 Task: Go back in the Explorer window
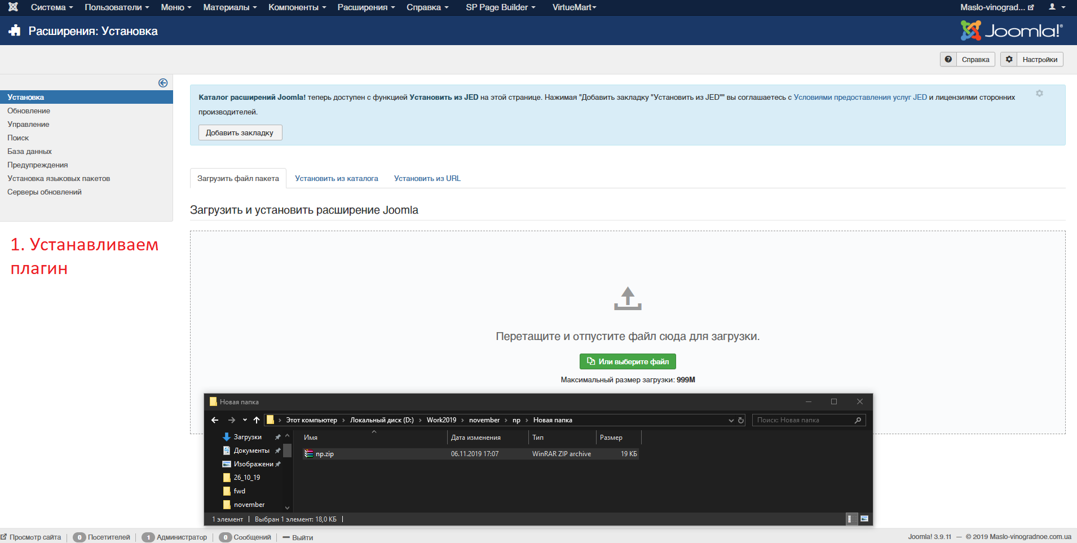click(215, 420)
